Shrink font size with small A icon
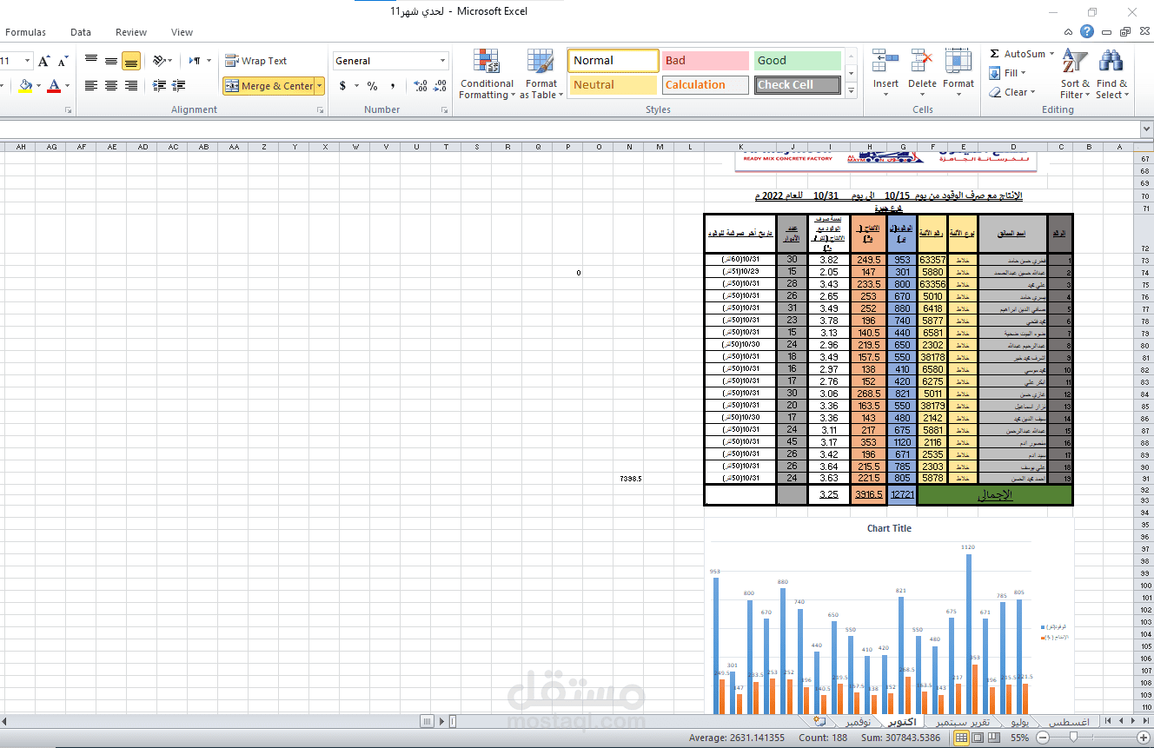Screen dimensions: 1154x748 point(63,61)
